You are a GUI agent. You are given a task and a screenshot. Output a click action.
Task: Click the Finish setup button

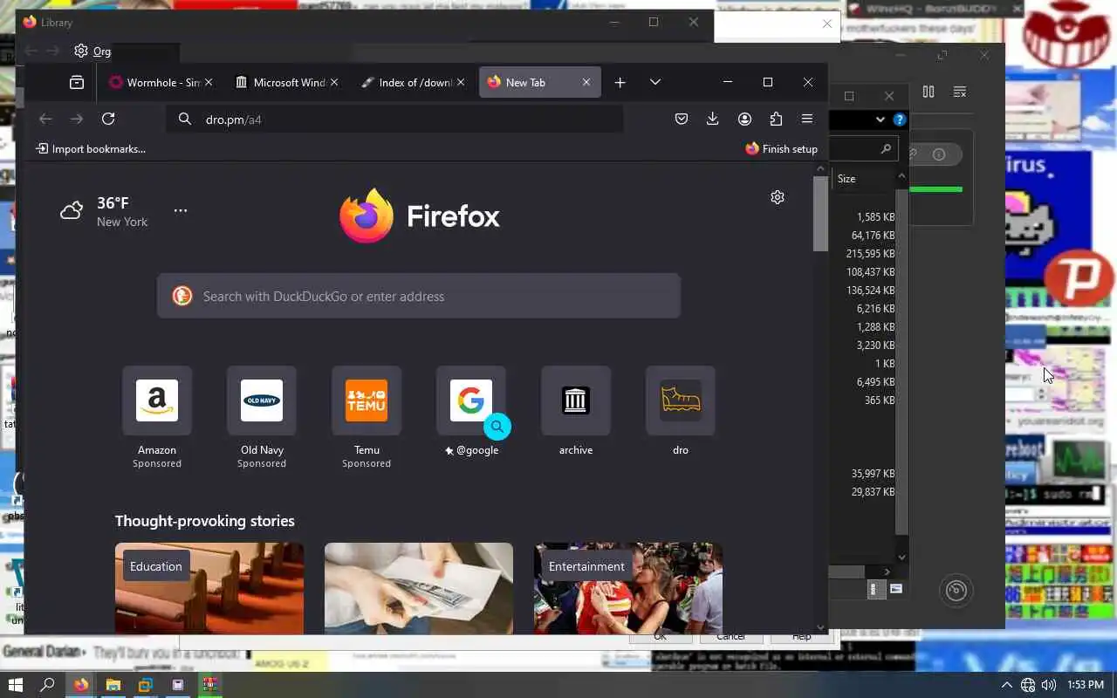click(x=781, y=148)
